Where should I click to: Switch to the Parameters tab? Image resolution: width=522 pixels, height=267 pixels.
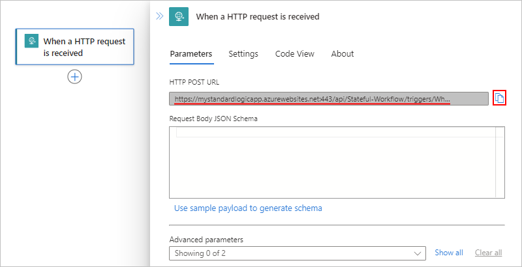[191, 53]
